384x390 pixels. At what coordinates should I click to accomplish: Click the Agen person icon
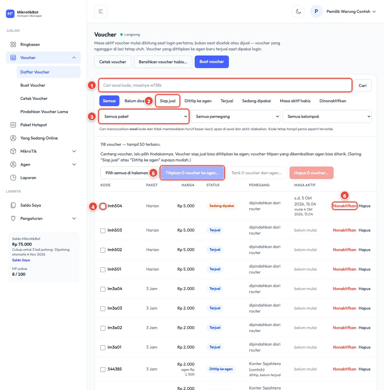[x=13, y=164]
